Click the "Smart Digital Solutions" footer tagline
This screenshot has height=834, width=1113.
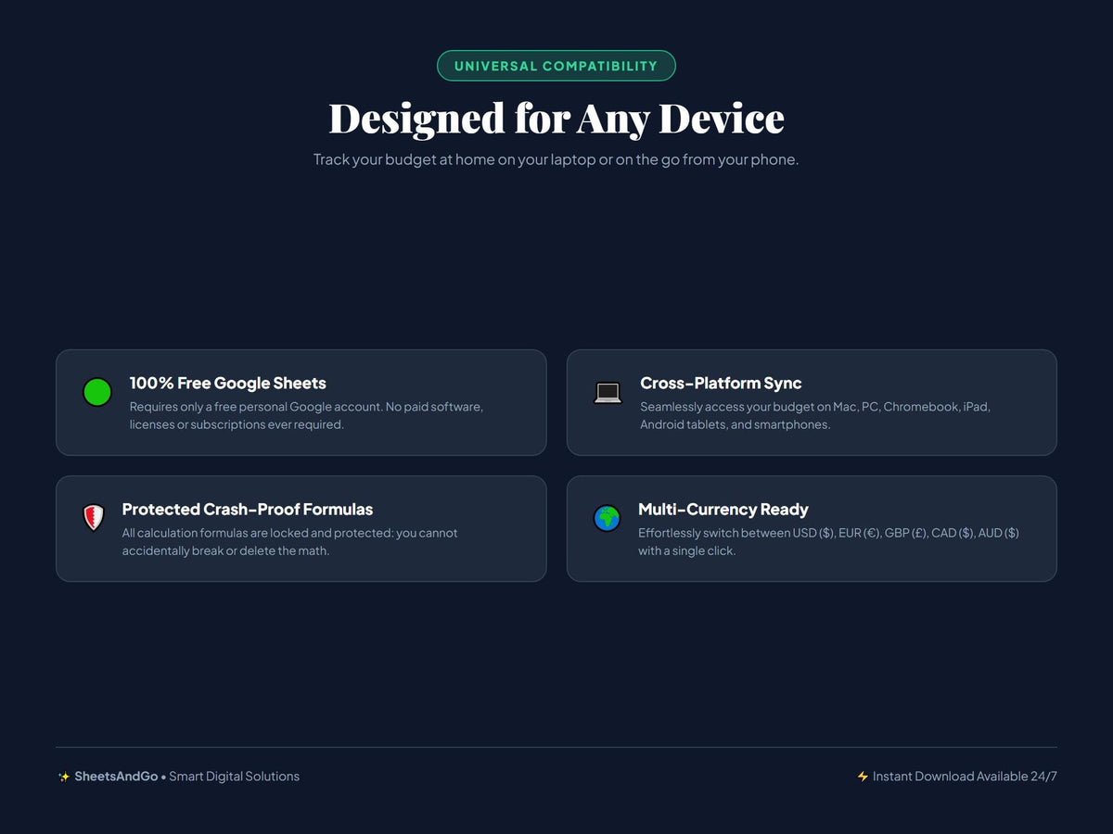tap(234, 777)
